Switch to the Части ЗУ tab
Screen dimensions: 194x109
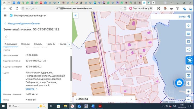click(x=51, y=44)
